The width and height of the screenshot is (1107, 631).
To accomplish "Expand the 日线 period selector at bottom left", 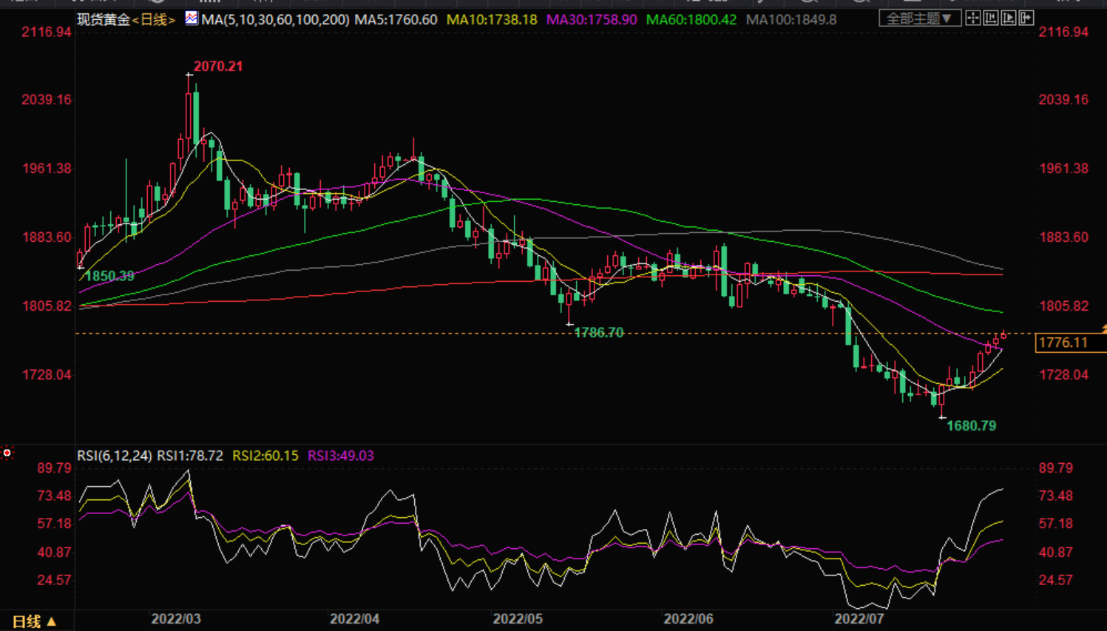I will click(x=34, y=621).
